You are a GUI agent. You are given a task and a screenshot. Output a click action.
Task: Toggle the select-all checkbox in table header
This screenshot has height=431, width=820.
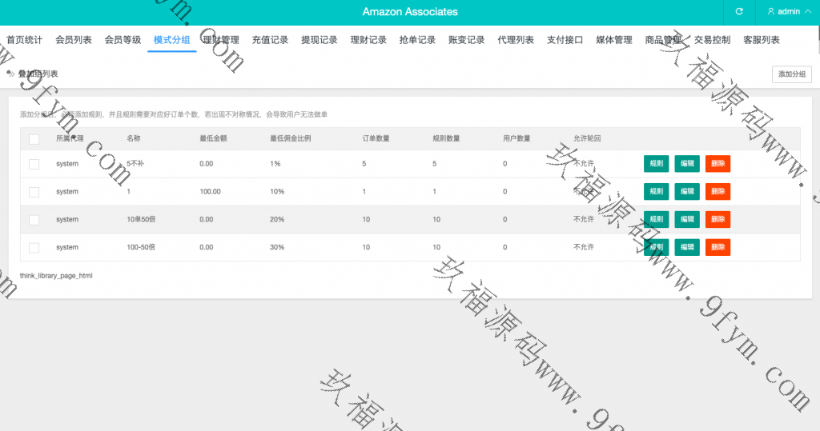[34, 139]
